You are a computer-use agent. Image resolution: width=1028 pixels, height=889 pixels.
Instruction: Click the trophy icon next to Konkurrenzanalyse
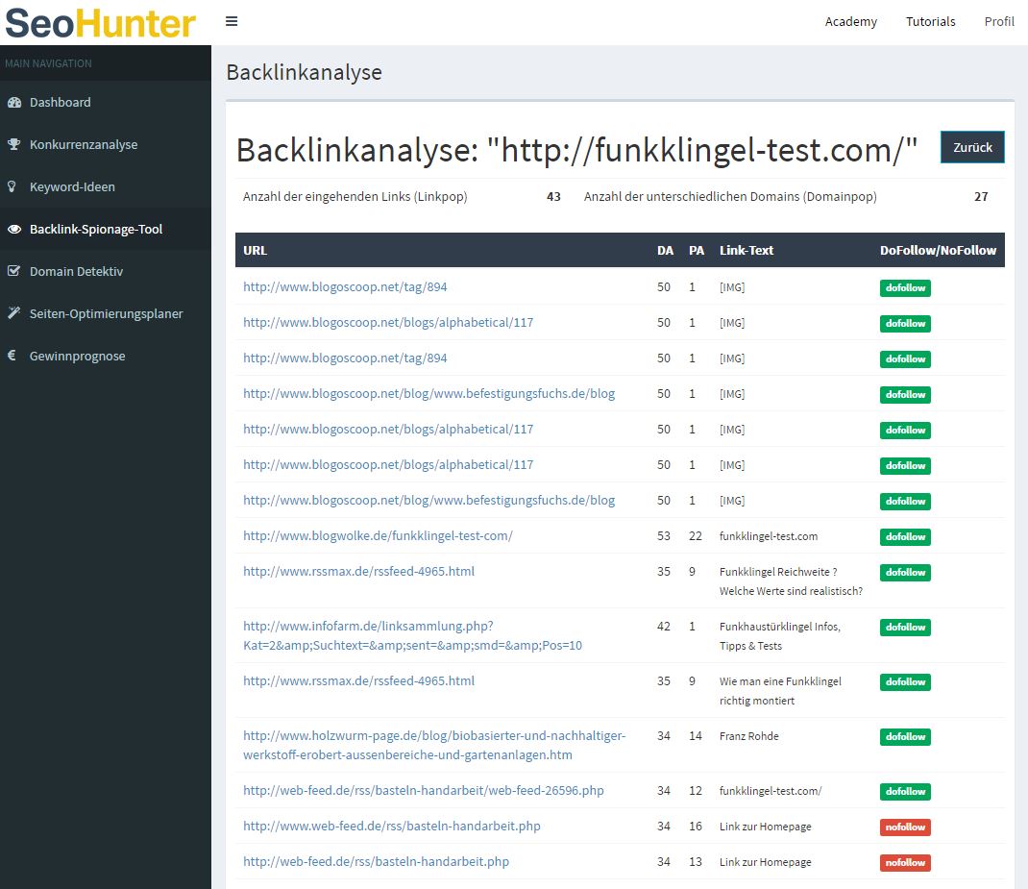[x=13, y=144]
